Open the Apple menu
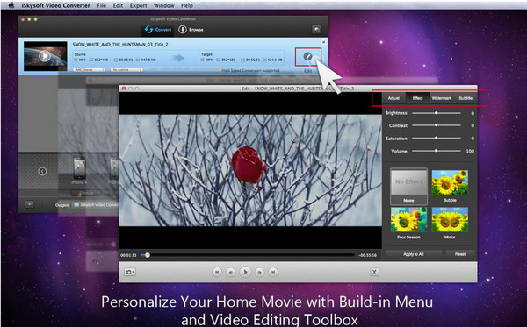Image resolution: width=527 pixels, height=327 pixels. [x=11, y=5]
